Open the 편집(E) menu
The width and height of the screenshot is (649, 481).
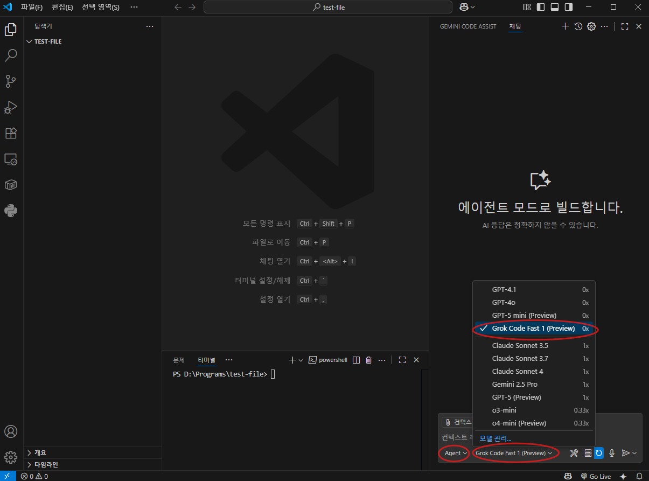point(62,8)
